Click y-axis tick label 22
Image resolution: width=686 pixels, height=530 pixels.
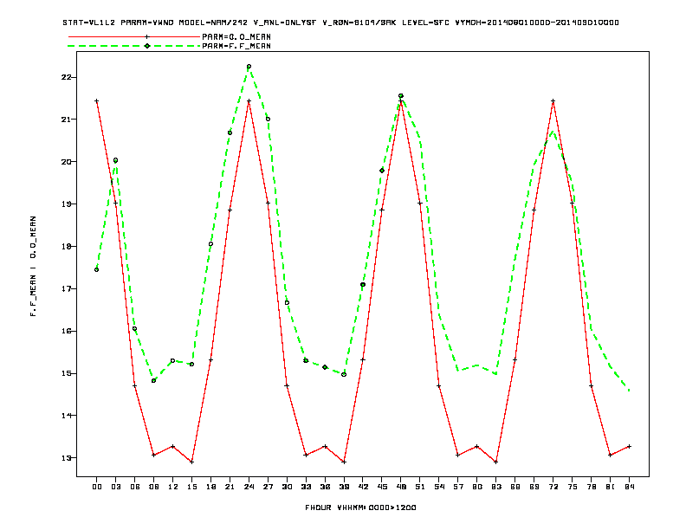point(66,77)
